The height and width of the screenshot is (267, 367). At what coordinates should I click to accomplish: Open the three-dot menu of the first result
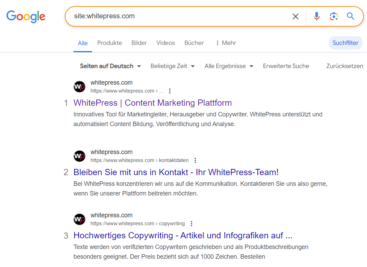[x=170, y=91]
